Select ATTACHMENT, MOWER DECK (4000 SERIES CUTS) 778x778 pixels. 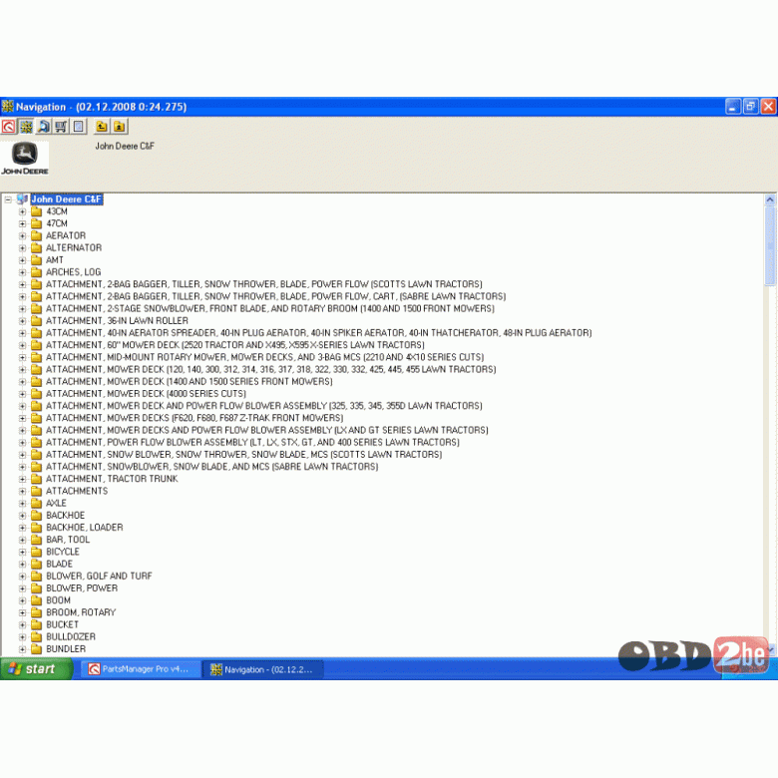click(x=146, y=394)
